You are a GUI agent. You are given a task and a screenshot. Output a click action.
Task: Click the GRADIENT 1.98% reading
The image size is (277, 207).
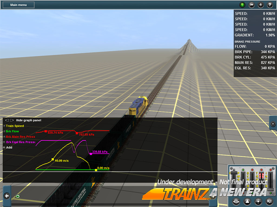pos(255,35)
